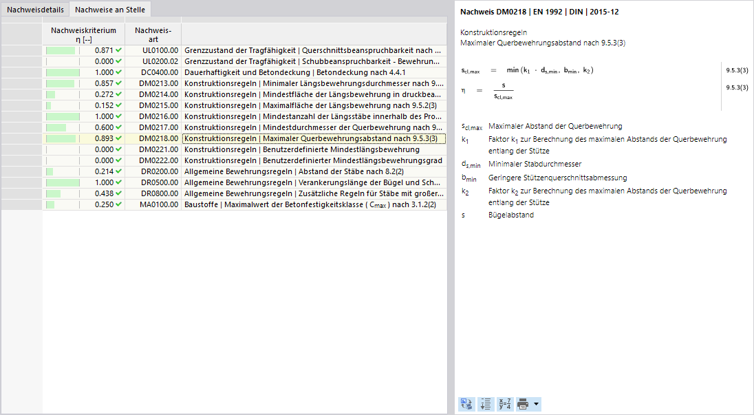
Task: Click the η value 0.857
Action: point(104,83)
